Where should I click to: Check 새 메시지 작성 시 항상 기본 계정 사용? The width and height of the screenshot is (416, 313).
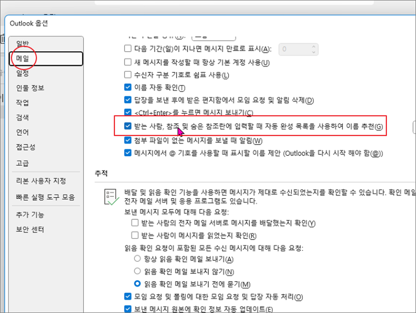coord(128,62)
